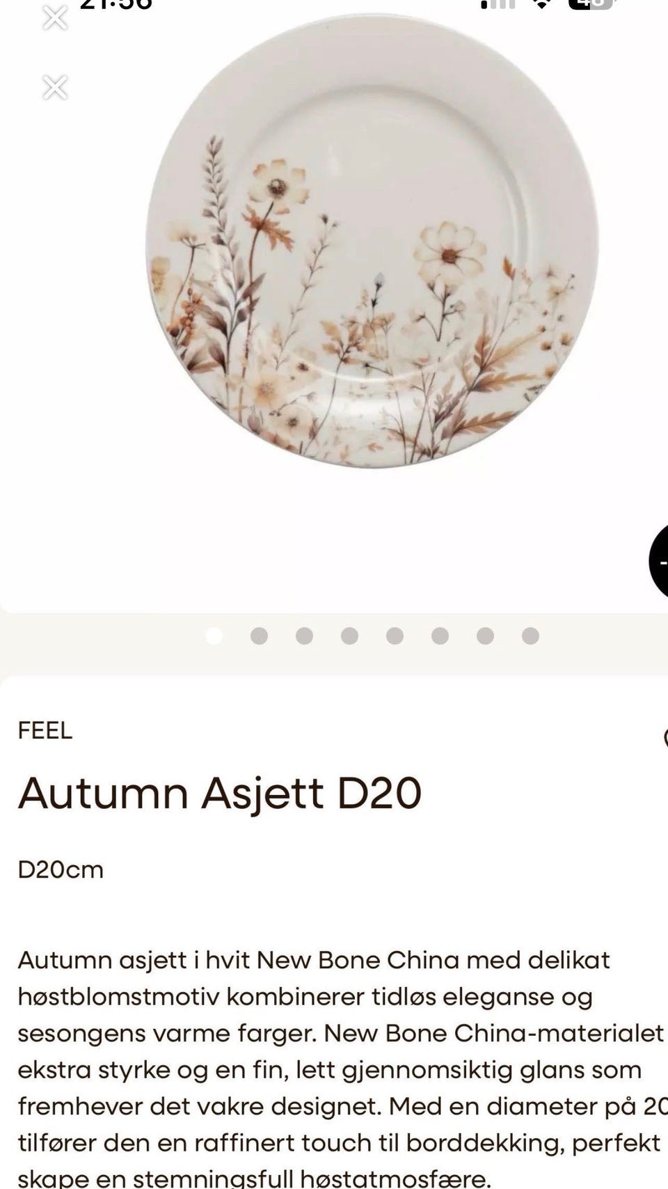Jump to the fifth carousel image dot
This screenshot has height=1189, width=668.
(395, 636)
